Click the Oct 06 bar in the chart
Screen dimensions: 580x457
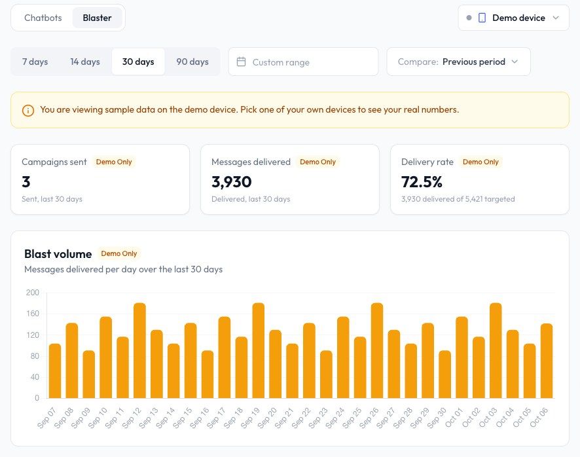[x=547, y=361]
